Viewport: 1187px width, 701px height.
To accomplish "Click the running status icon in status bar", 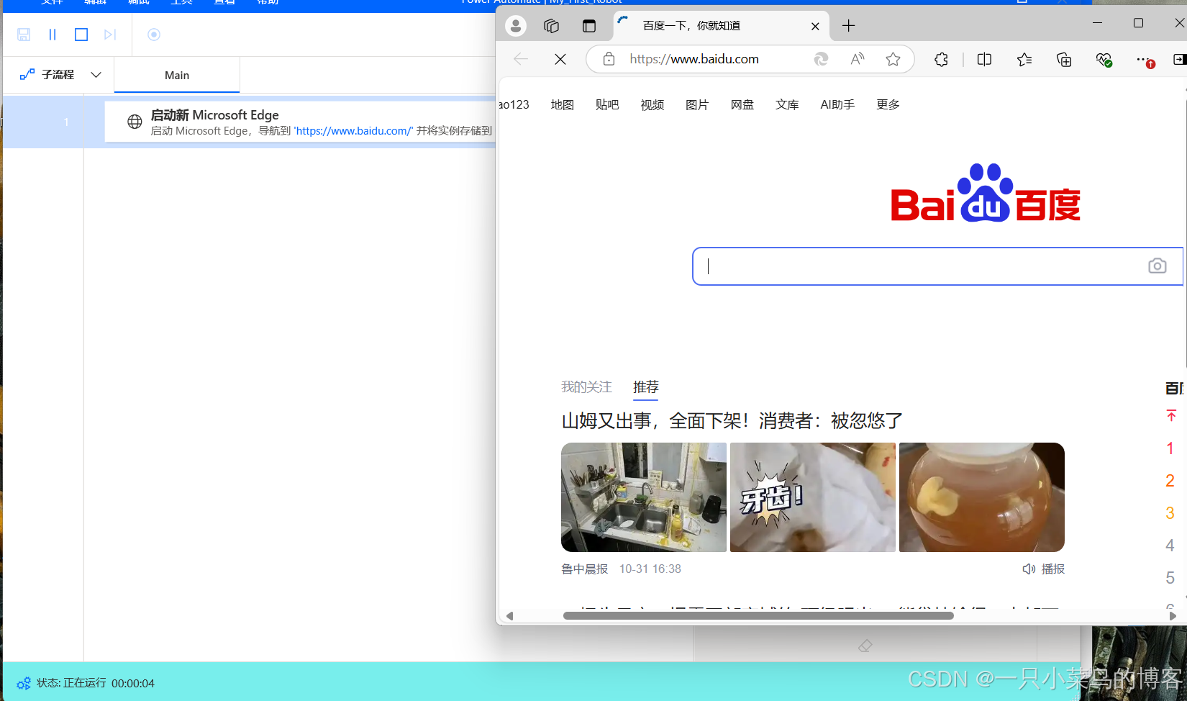I will 24,683.
